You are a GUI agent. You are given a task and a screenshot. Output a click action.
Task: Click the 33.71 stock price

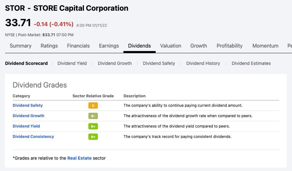pos(18,23)
